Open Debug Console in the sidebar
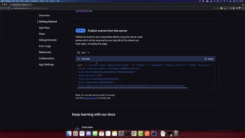This screenshot has width=245, height=138. (x=47, y=40)
